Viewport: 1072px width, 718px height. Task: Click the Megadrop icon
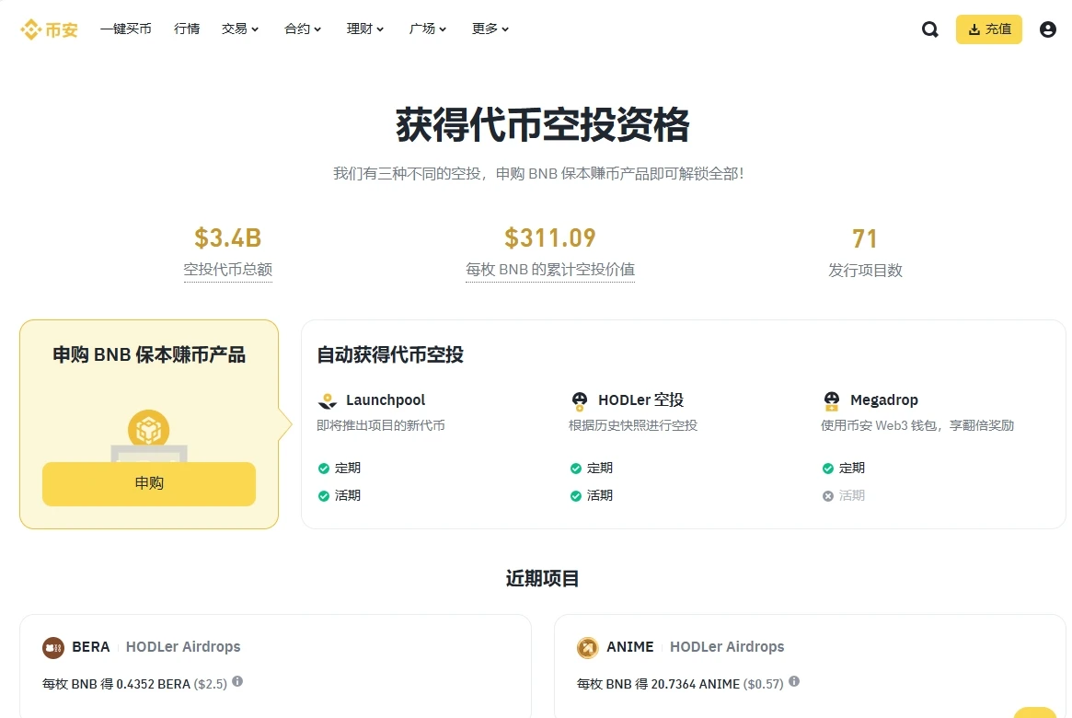(832, 400)
